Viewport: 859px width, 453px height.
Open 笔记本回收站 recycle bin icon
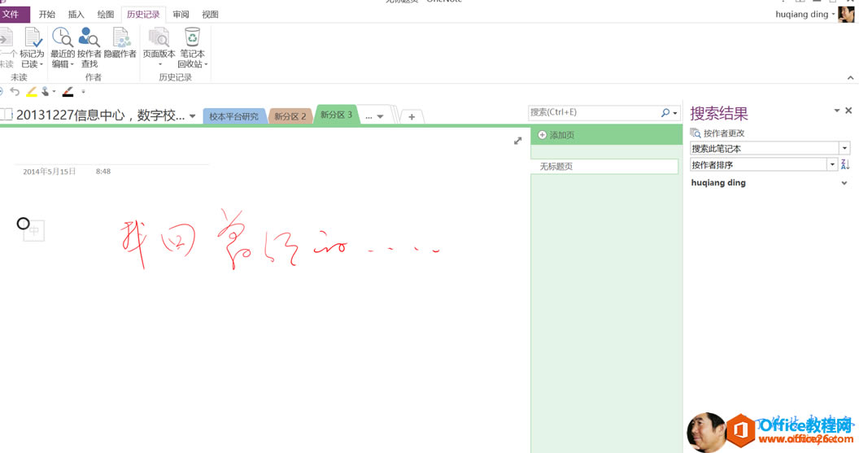(192, 37)
